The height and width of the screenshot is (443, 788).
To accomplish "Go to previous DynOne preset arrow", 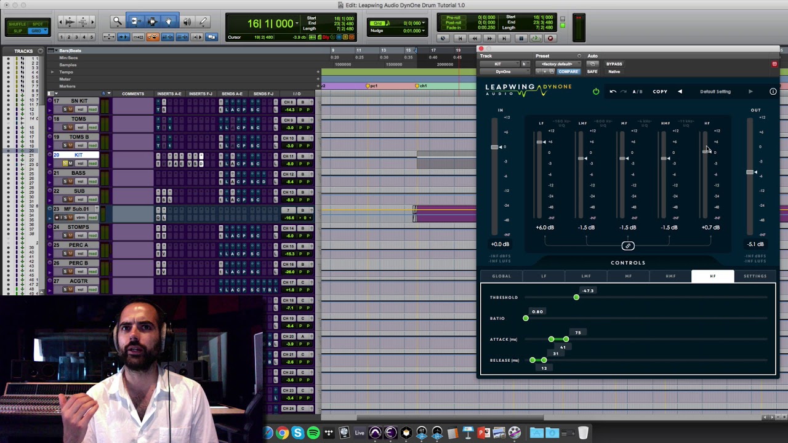I will 680,92.
